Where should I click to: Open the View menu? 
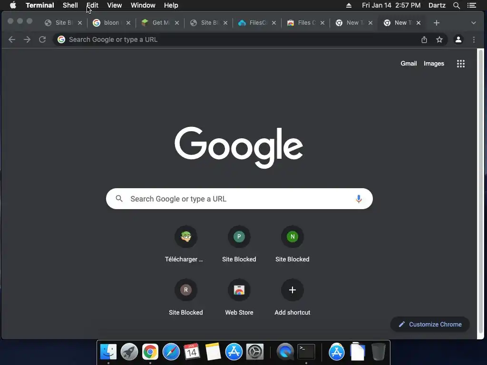(x=114, y=5)
